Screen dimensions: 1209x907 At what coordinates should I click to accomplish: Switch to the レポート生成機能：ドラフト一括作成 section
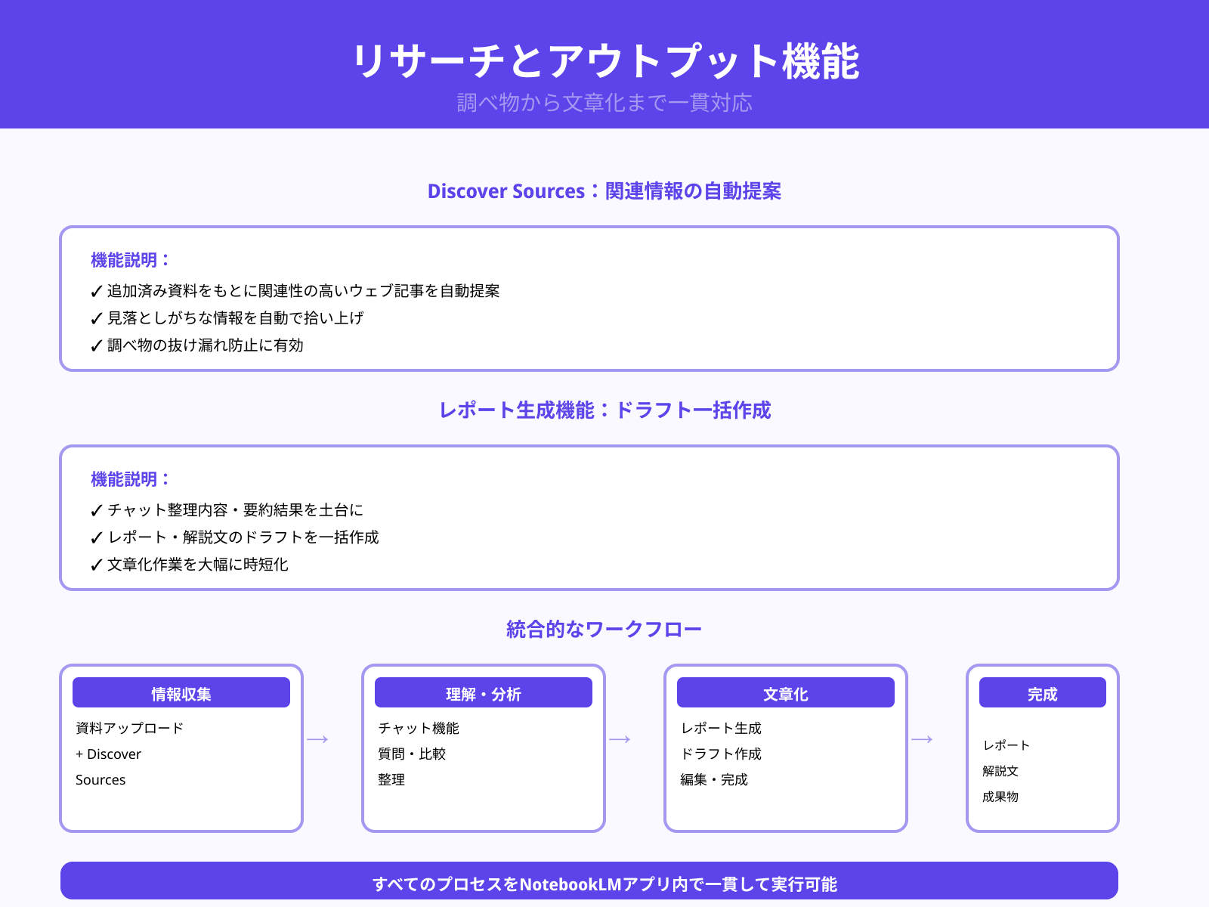[604, 410]
